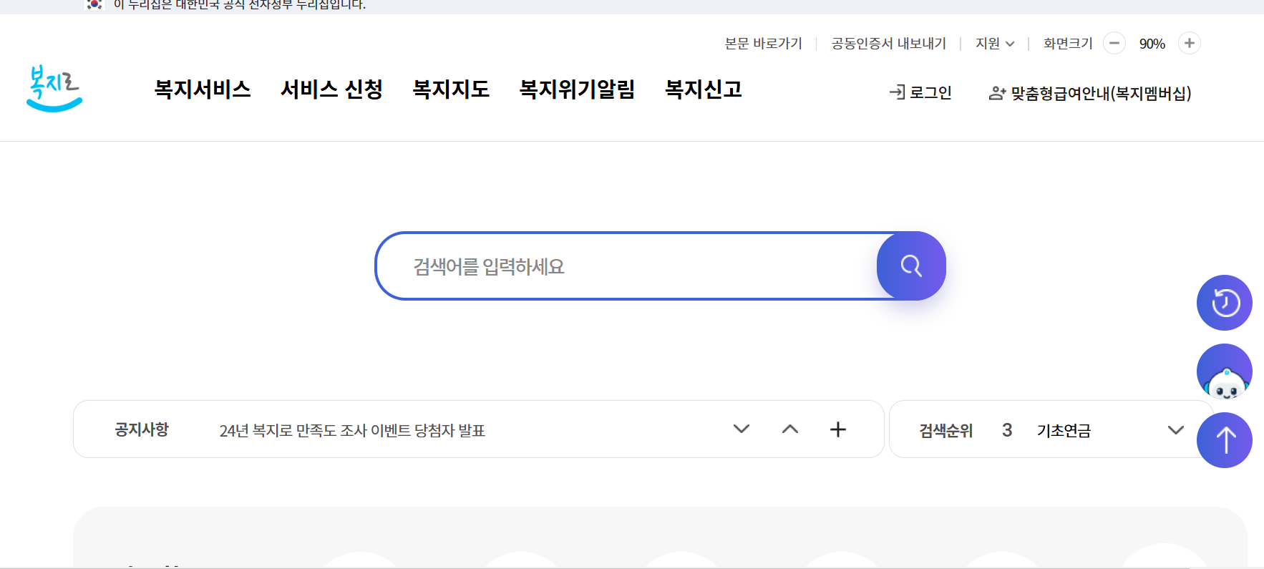Open the chatbot mascot floating button
Viewport: 1264px width, 569px height.
coord(1225,371)
